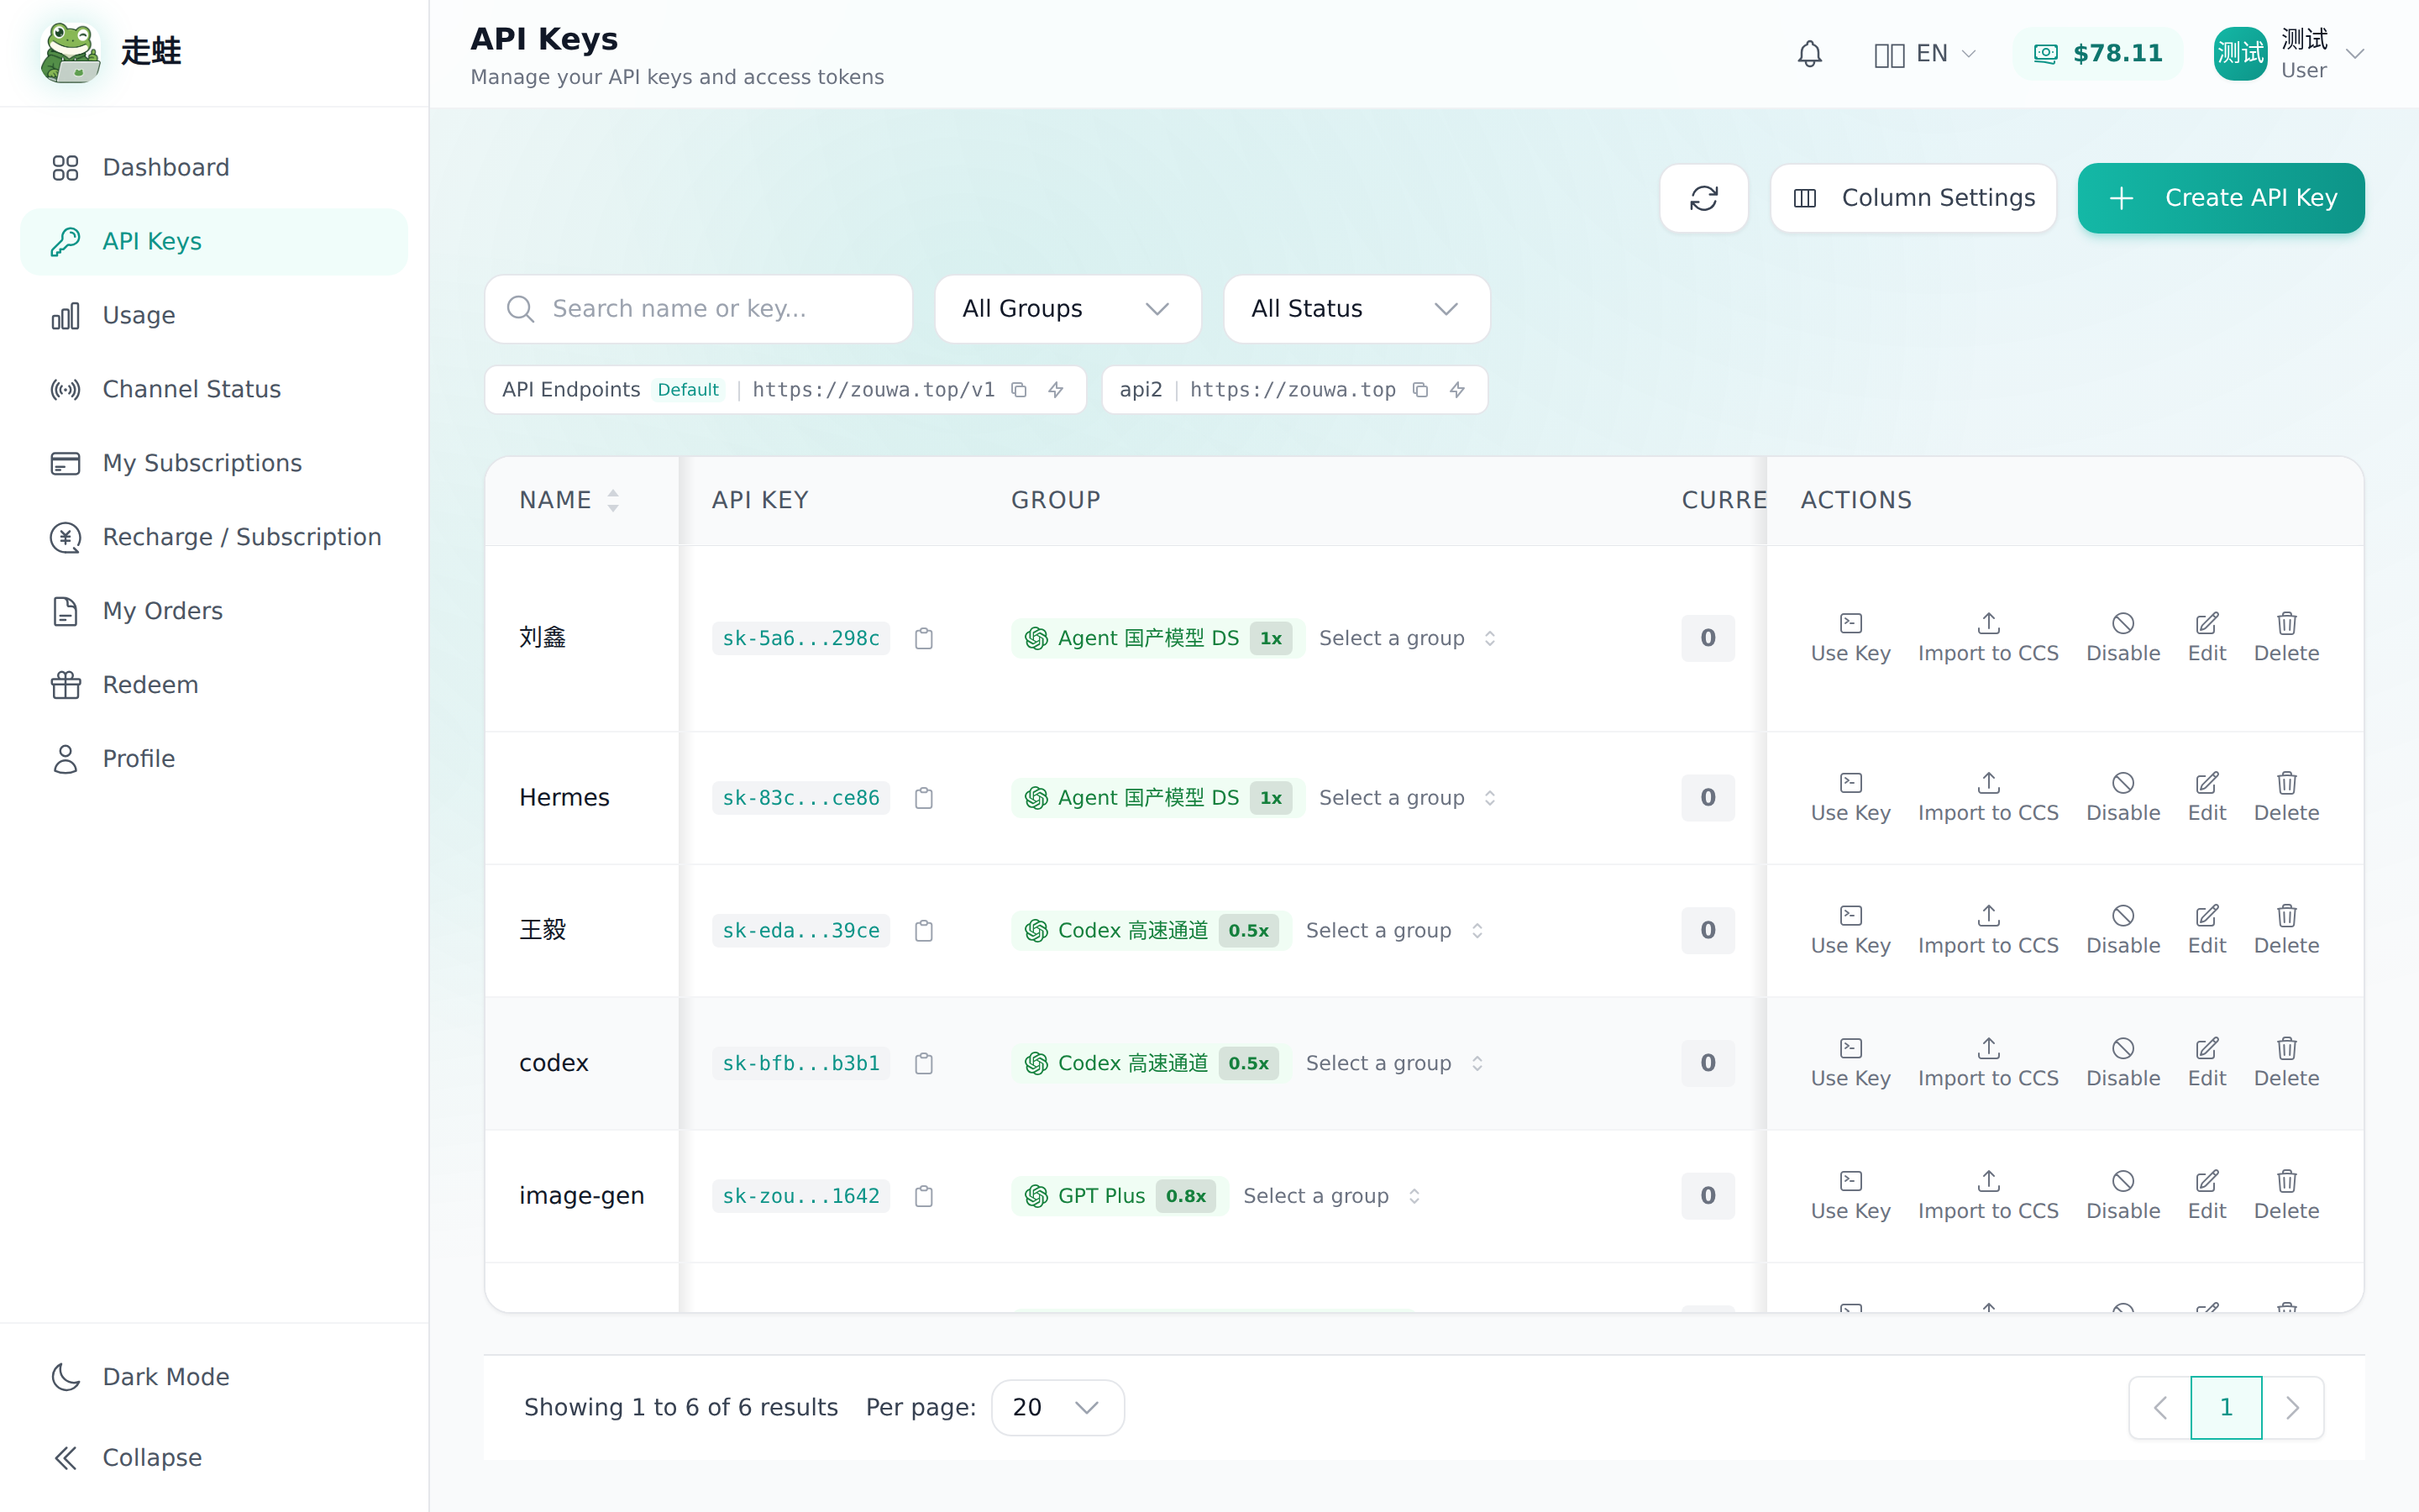Go to Dashboard in sidebar
The image size is (2419, 1512).
pos(214,167)
